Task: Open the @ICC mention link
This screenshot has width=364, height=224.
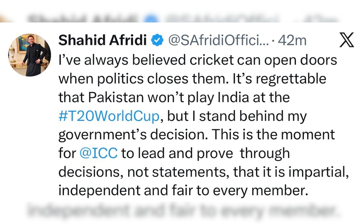Action: coord(98,153)
